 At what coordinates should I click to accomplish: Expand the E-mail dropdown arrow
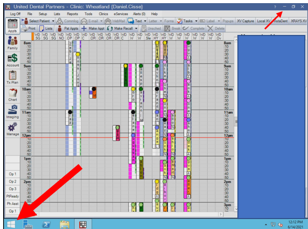pos(101,21)
